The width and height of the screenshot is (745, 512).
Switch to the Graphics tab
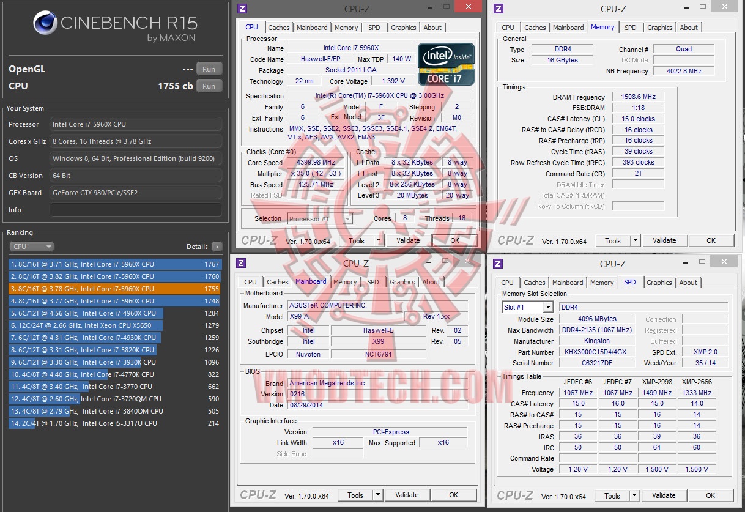(x=403, y=27)
